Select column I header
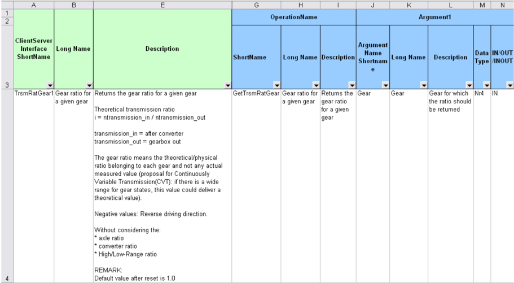This screenshot has height=283, width=514. pyautogui.click(x=338, y=5)
